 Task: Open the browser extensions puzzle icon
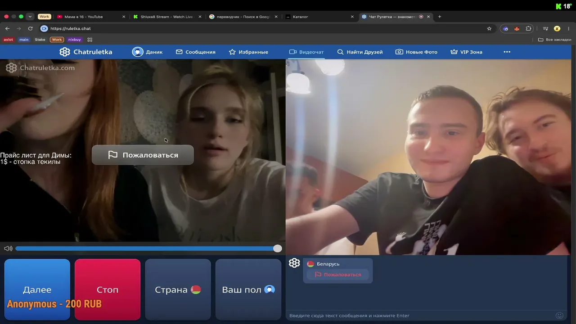click(528, 28)
